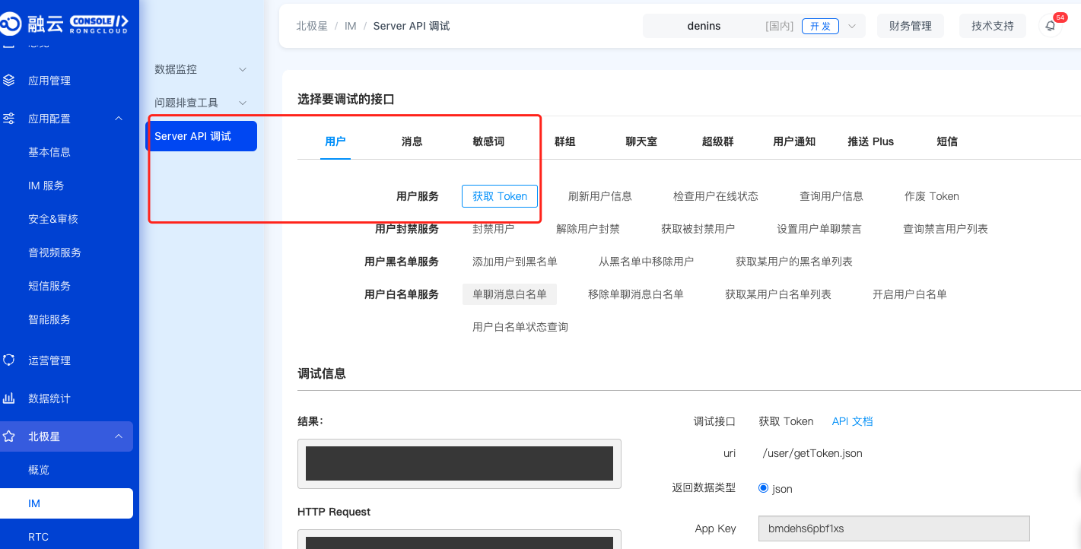Select the 单聊消息白名单 interface
Image resolution: width=1081 pixels, height=549 pixels.
pyautogui.click(x=510, y=294)
